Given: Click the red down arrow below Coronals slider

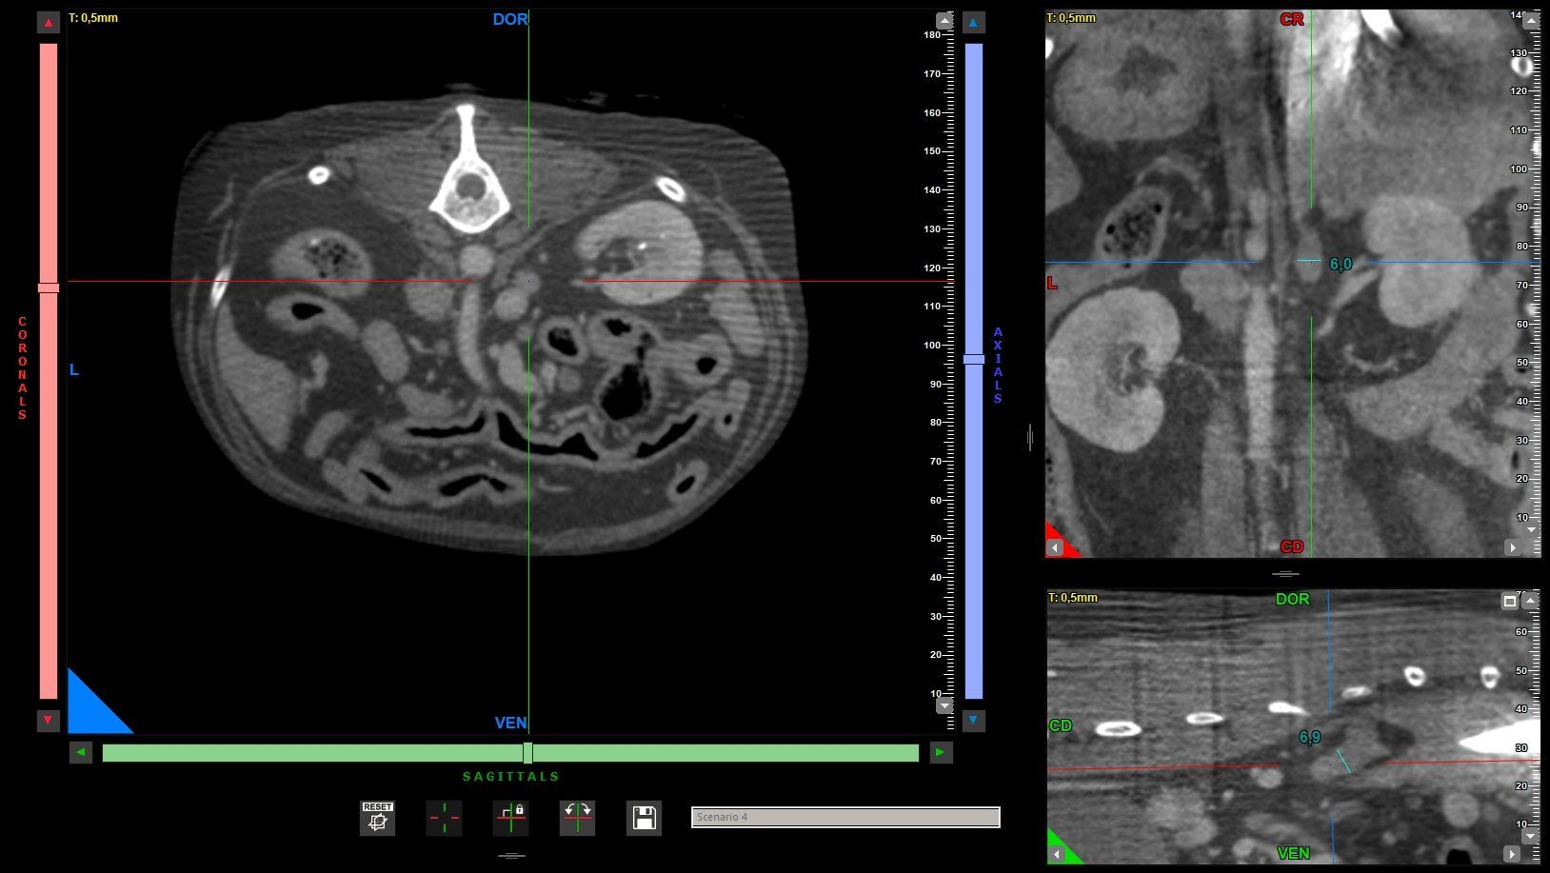Looking at the screenshot, I should pos(49,721).
